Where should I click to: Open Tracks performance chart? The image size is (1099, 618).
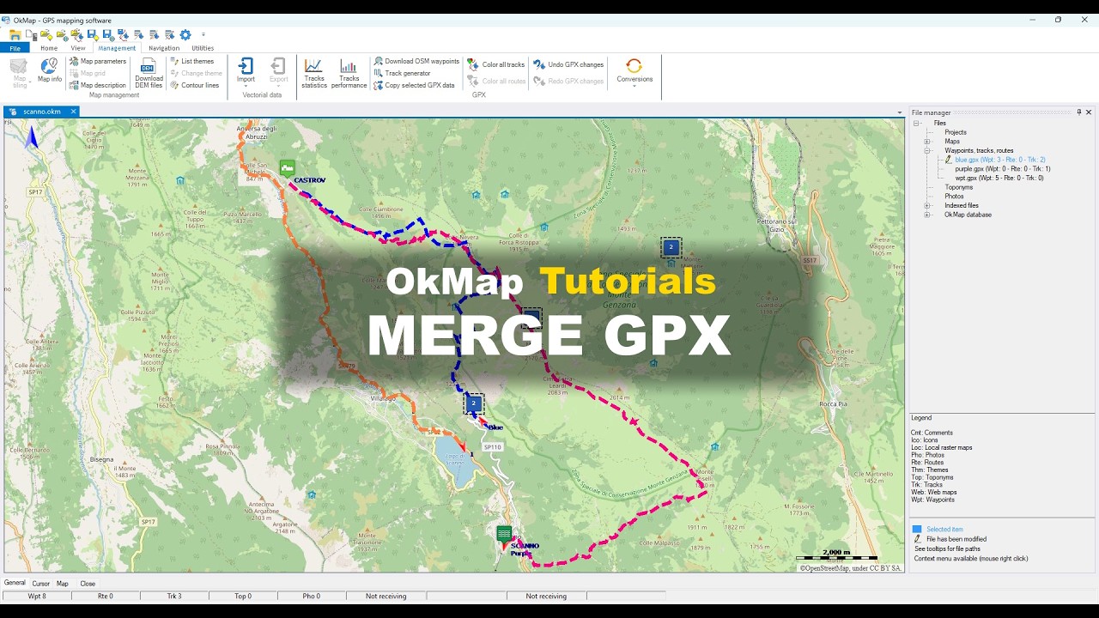[349, 74]
